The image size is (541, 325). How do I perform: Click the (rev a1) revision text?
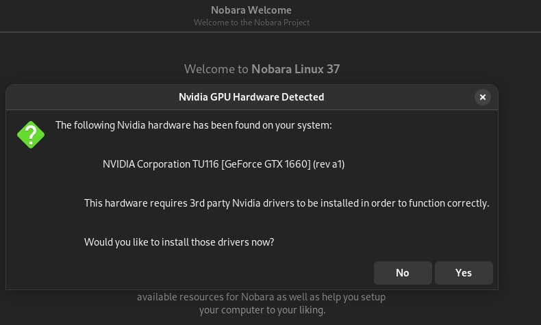[329, 164]
